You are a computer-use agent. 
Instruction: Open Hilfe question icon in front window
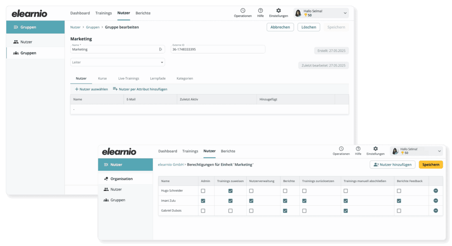click(358, 149)
